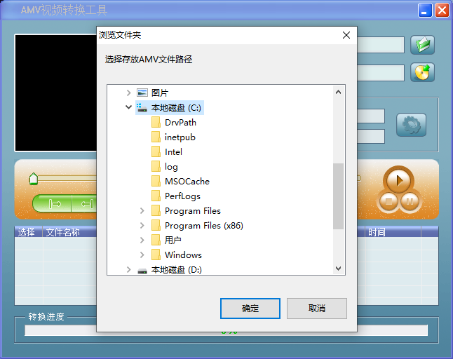Select the Windows folder
The width and height of the screenshot is (453, 359).
point(177,255)
